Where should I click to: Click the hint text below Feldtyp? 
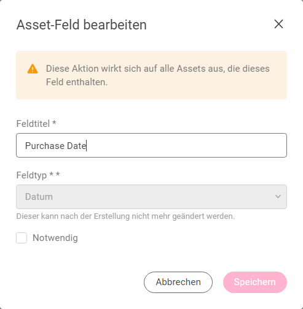pyautogui.click(x=125, y=216)
